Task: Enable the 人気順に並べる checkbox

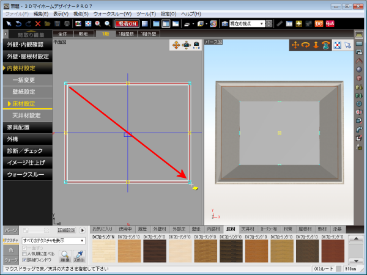Action: [25, 253]
